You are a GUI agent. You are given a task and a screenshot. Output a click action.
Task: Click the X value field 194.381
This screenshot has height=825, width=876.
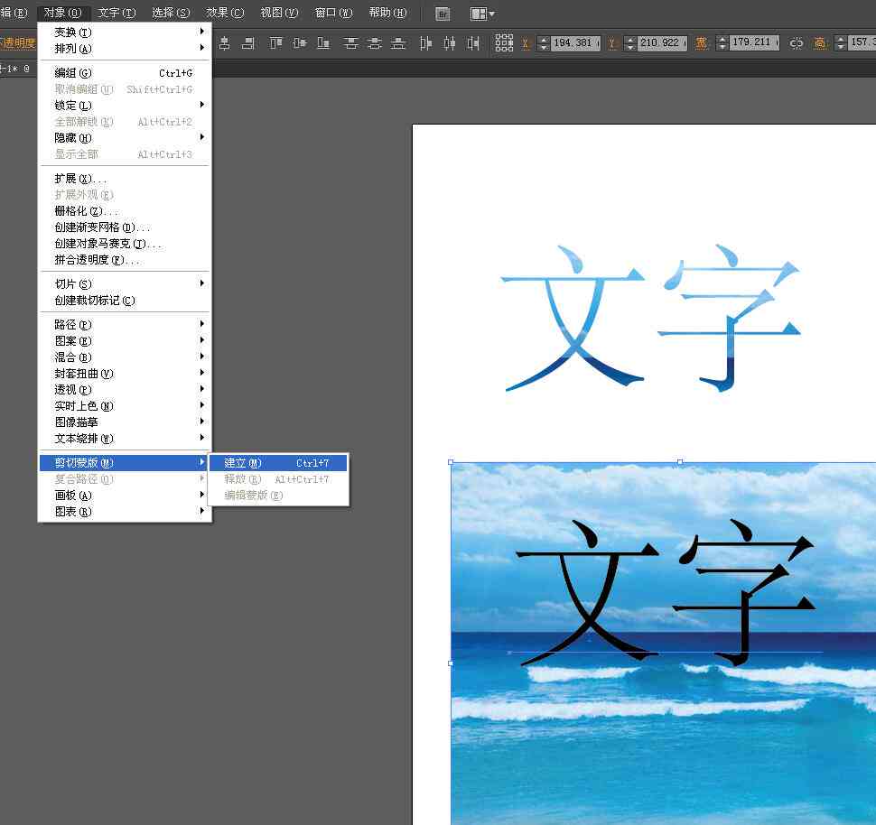[576, 43]
